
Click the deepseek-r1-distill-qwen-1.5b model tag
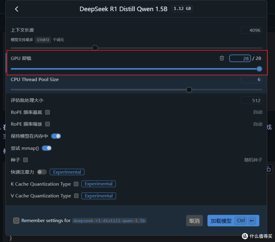109,221
